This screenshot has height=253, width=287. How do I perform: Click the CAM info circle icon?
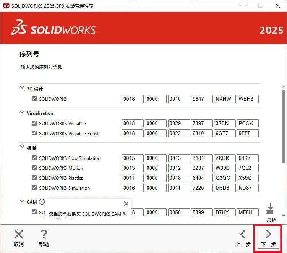point(42,201)
